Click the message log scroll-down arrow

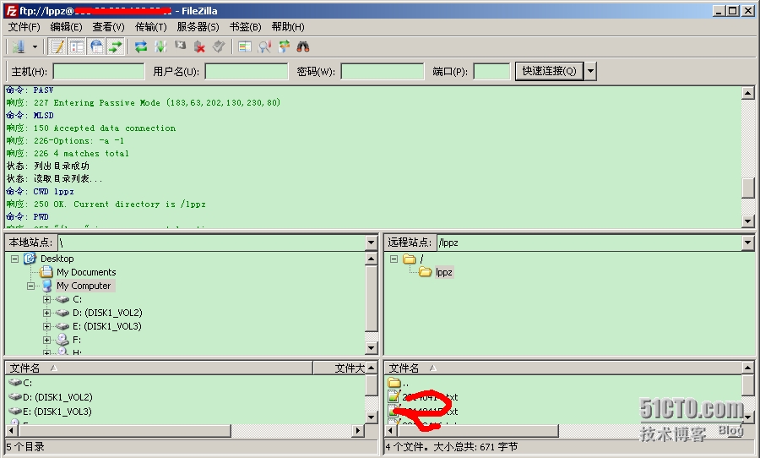(x=748, y=221)
